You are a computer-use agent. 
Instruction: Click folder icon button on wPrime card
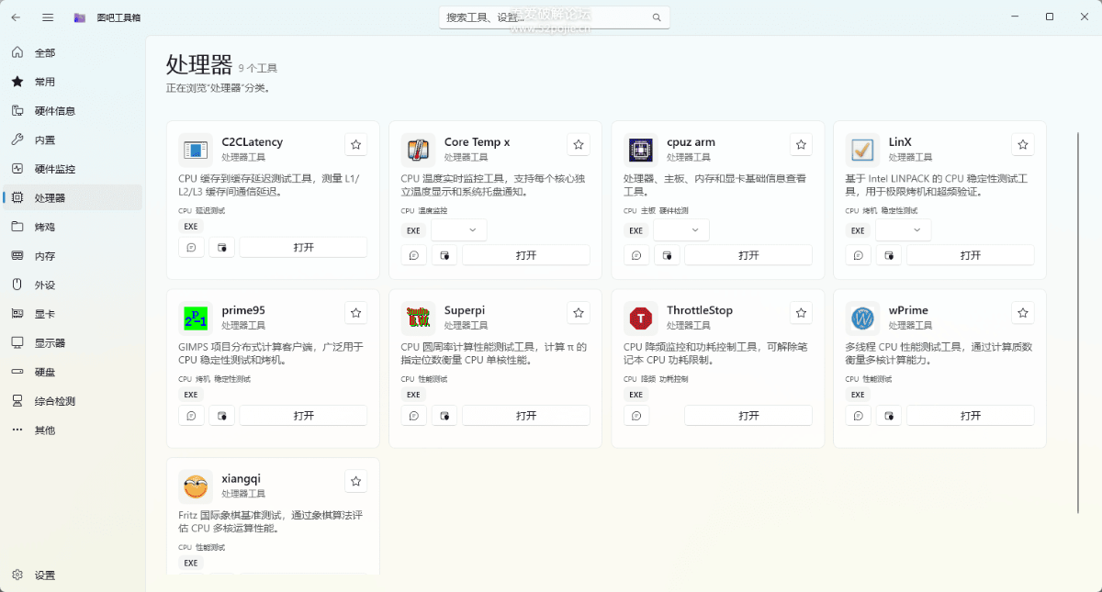888,415
